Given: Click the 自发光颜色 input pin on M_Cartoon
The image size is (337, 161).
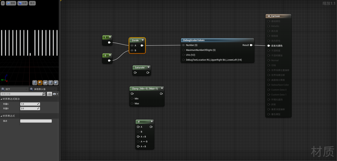Looking at the screenshot, I should [269, 46].
